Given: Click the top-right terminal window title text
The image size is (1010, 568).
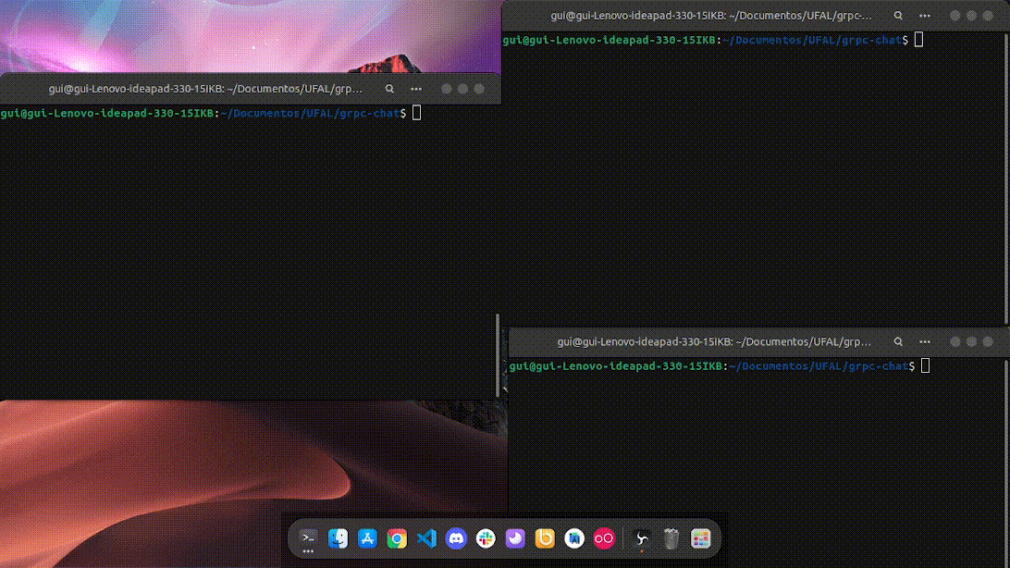Looking at the screenshot, I should pyautogui.click(x=711, y=16).
